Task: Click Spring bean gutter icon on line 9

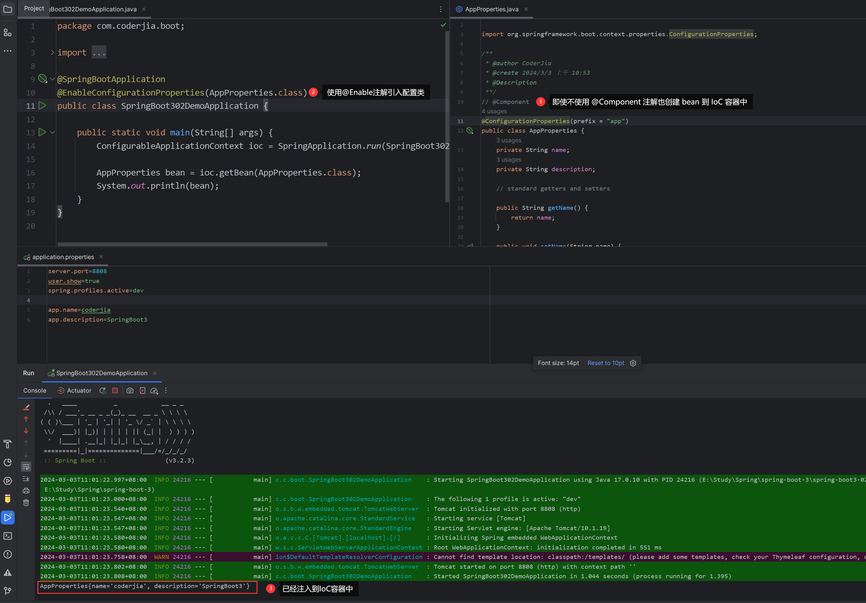Action: click(x=43, y=78)
